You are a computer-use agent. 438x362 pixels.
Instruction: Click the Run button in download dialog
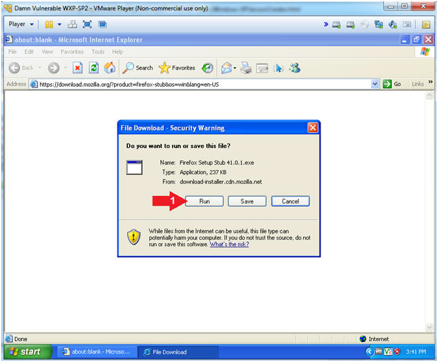pyautogui.click(x=204, y=201)
